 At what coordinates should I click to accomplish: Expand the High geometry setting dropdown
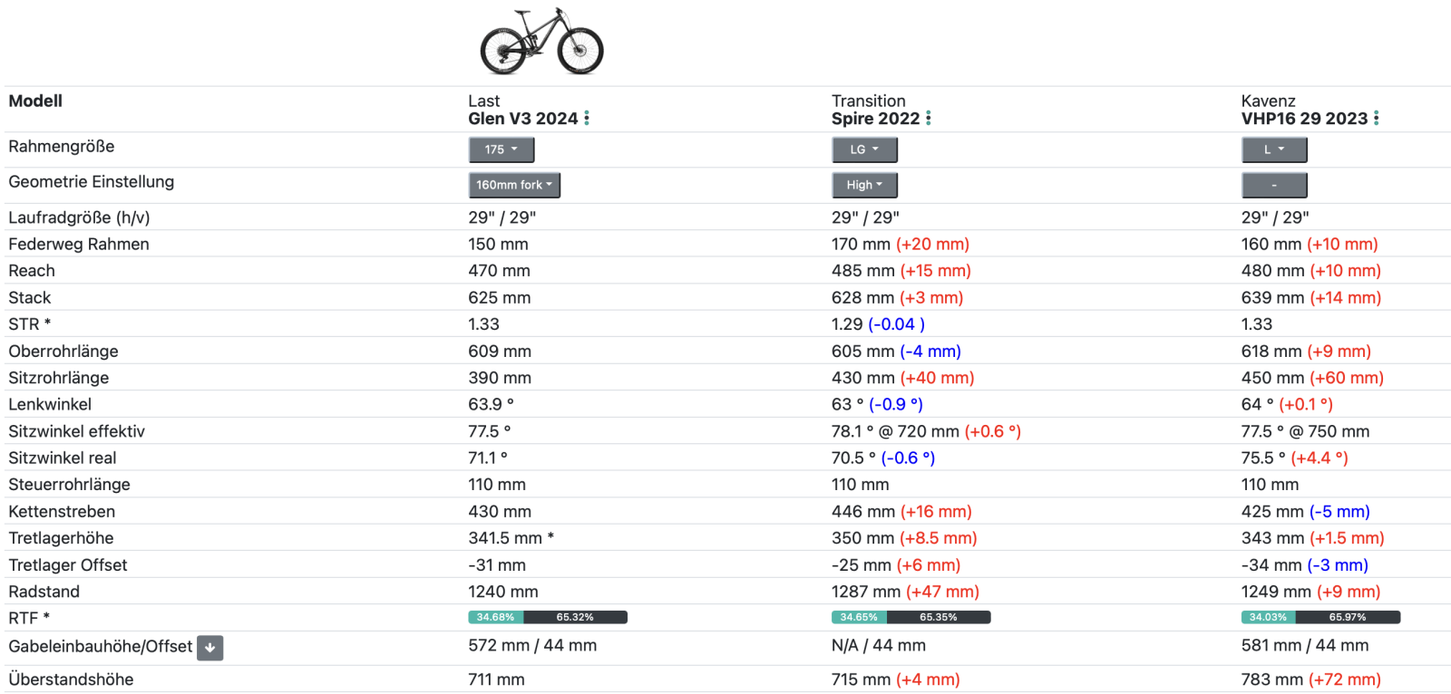coord(864,185)
